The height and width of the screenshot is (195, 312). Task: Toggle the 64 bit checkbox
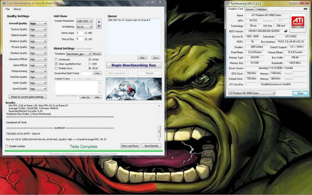pyautogui.click(x=90, y=59)
